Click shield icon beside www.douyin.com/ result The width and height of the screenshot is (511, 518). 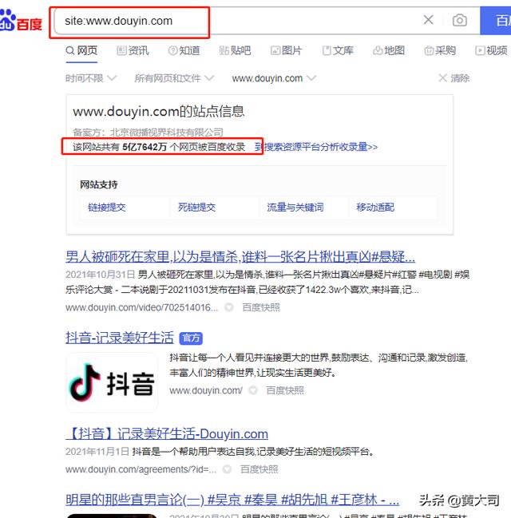(x=253, y=390)
